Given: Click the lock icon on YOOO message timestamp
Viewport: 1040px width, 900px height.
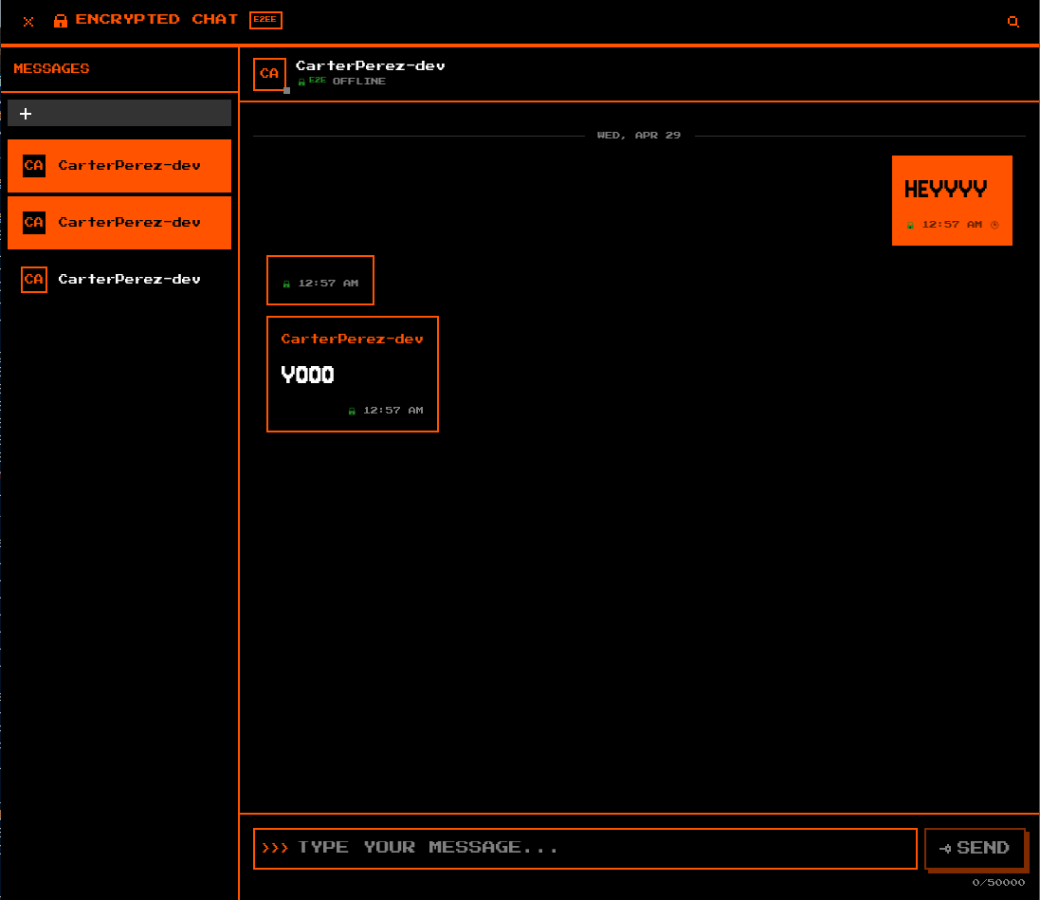Looking at the screenshot, I should (352, 412).
